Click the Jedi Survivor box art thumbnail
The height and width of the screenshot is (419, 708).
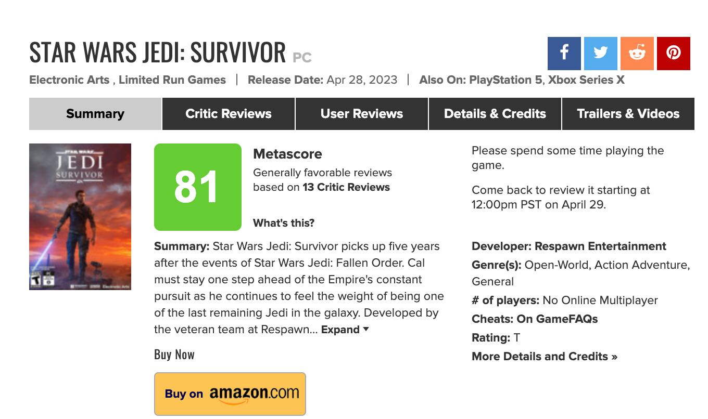80,216
